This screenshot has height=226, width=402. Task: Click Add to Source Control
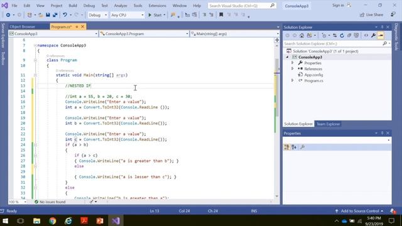[359, 211]
